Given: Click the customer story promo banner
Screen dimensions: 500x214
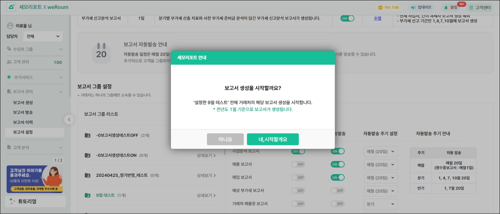Looking at the screenshot, I should click(35, 179).
